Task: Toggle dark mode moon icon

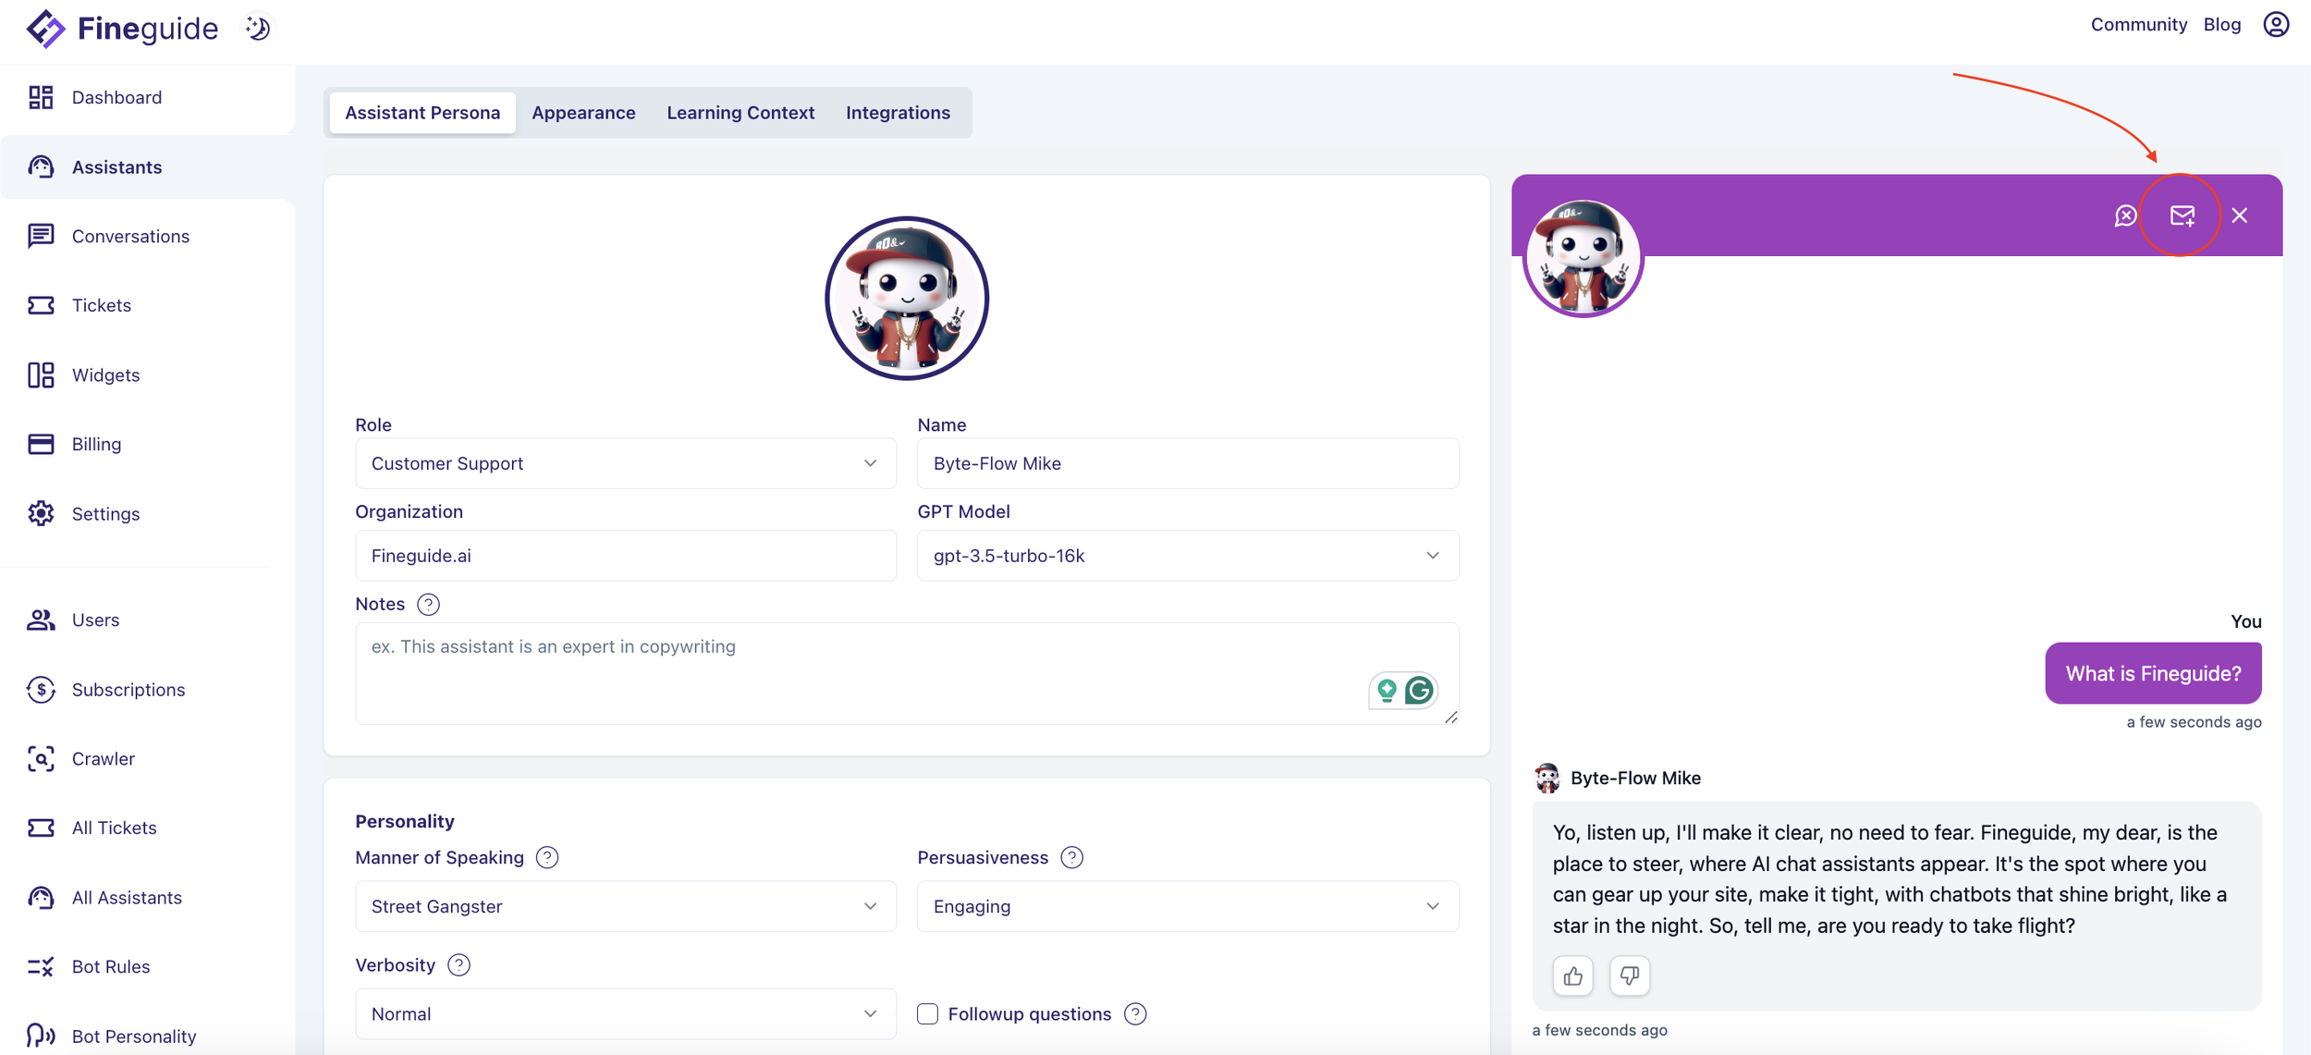Action: pyautogui.click(x=258, y=28)
